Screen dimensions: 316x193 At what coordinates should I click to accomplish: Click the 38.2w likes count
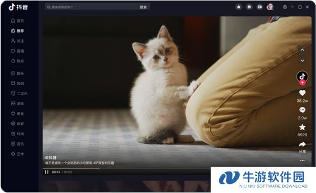click(x=302, y=101)
